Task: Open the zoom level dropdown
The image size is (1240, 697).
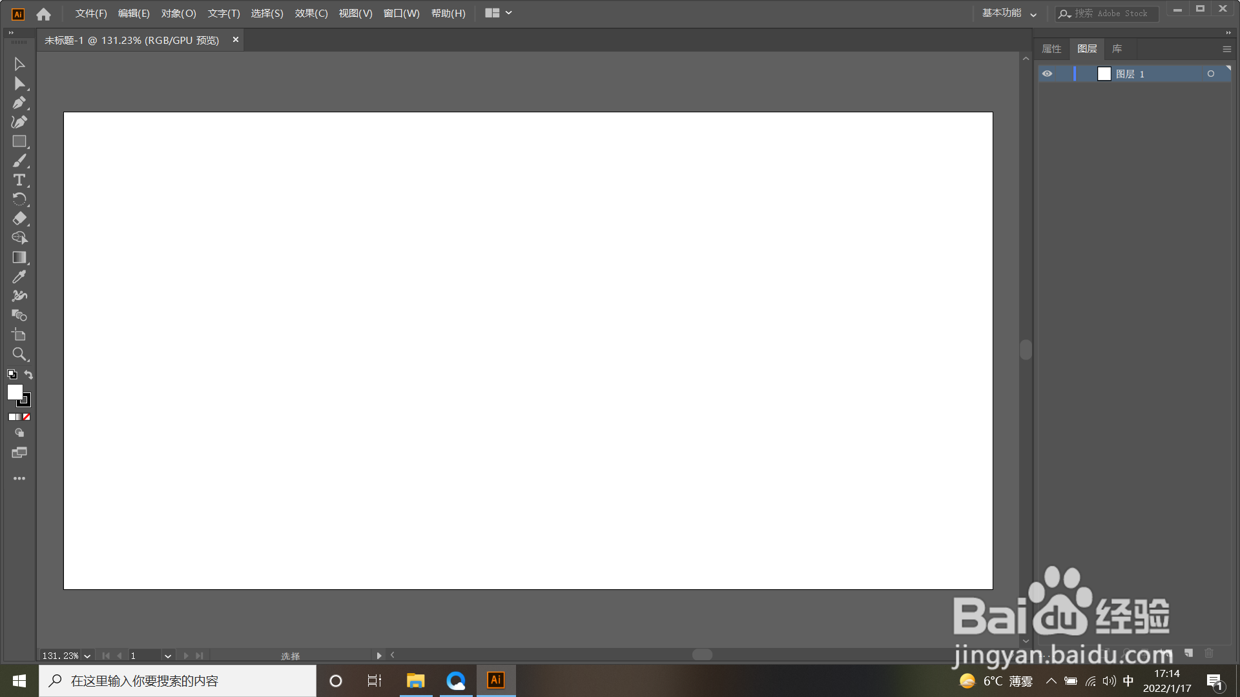Action: coord(87,656)
